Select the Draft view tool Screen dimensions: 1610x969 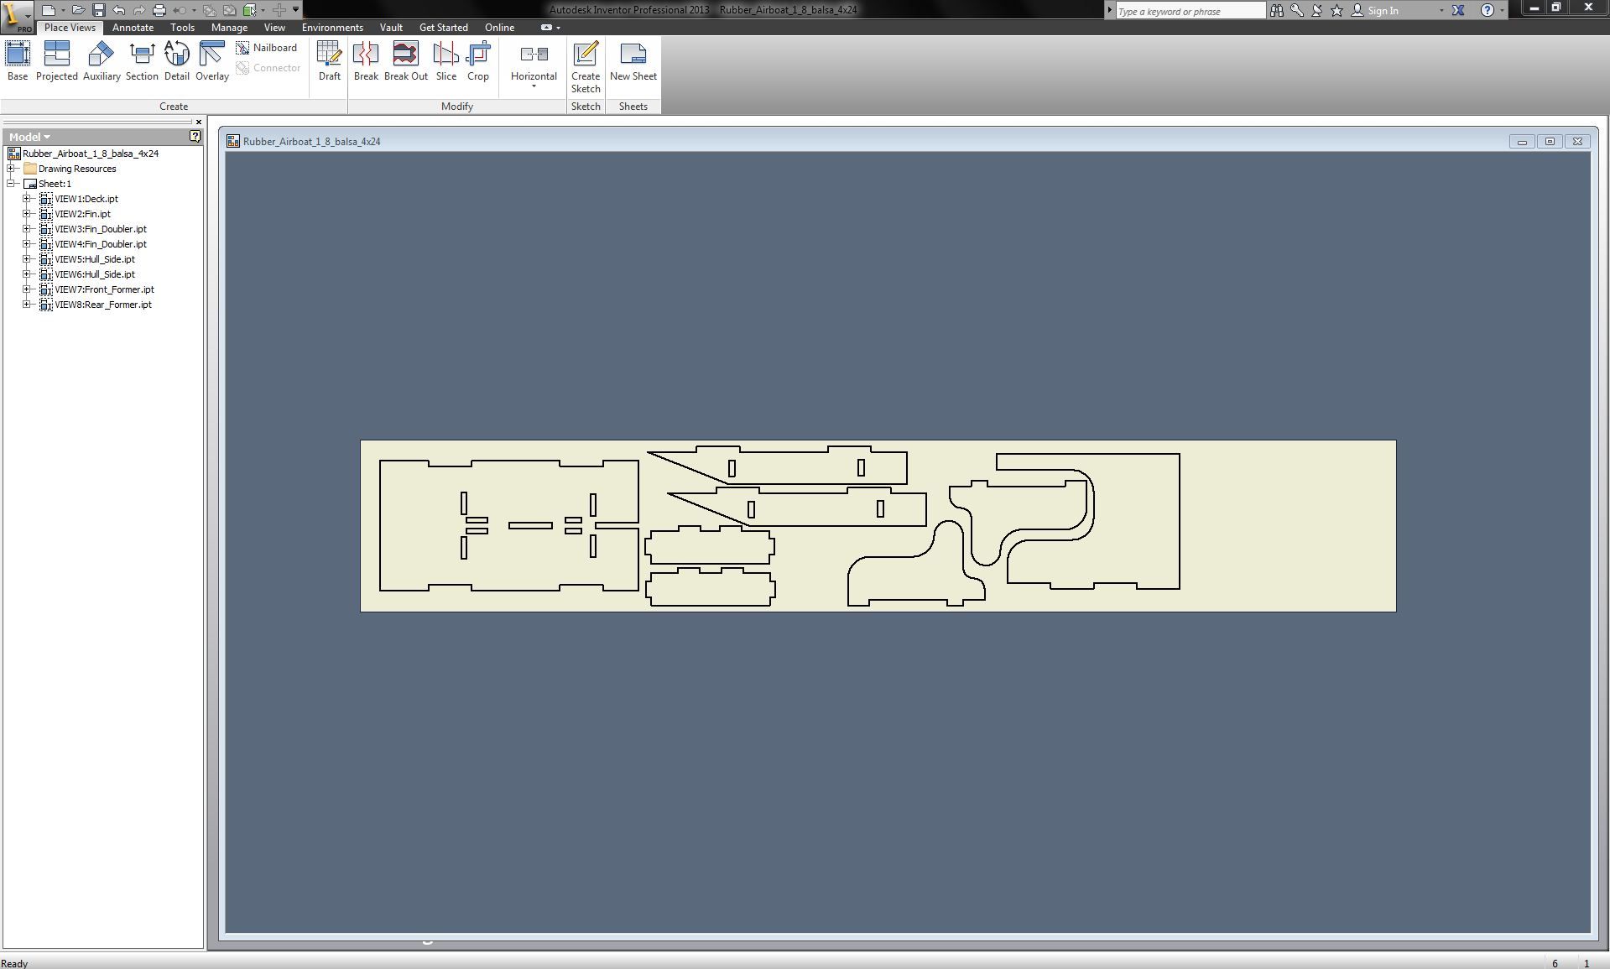click(x=329, y=60)
